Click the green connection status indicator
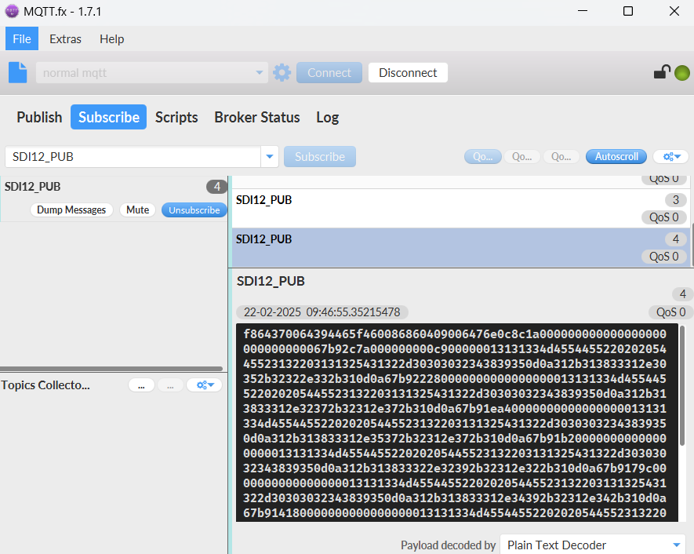Viewport: 694px width, 554px height. [x=682, y=73]
